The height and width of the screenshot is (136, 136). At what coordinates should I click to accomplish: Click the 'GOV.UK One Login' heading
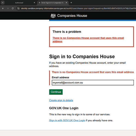click(64, 108)
